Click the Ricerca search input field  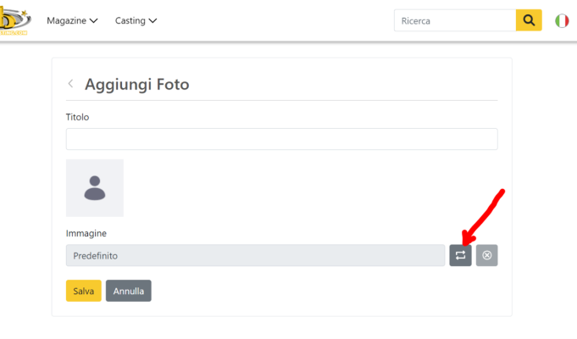pos(455,20)
